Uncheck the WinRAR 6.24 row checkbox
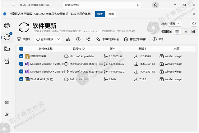The image size is (199, 133). (21, 79)
